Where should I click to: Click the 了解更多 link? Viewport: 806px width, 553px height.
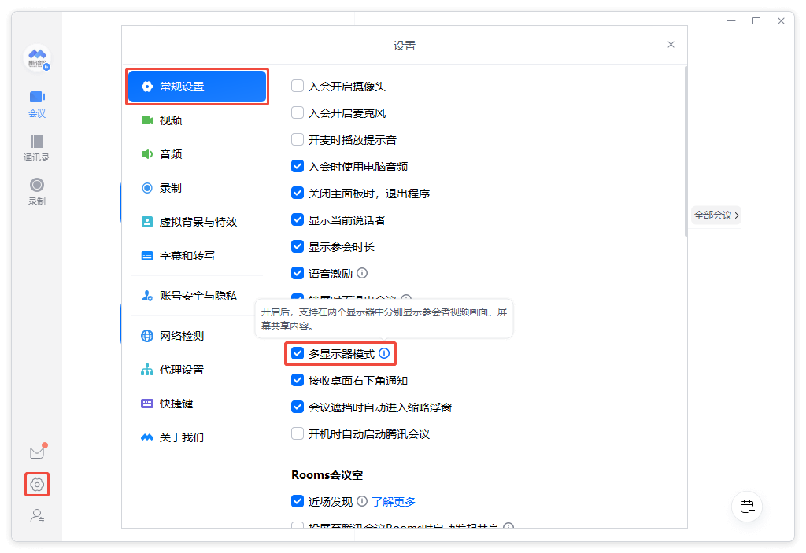tap(394, 502)
